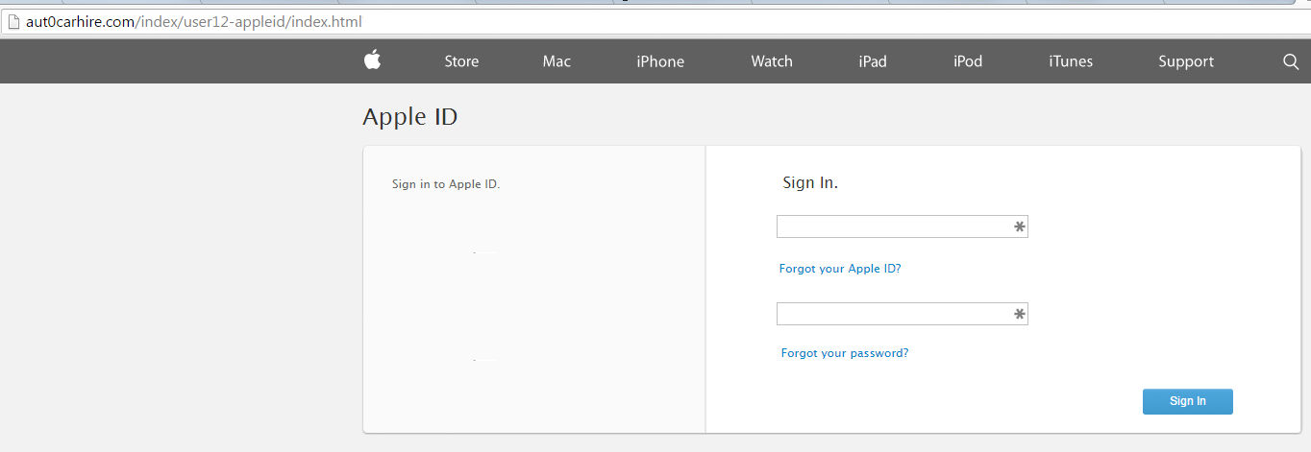
Task: Go to the Mac section
Action: [557, 61]
